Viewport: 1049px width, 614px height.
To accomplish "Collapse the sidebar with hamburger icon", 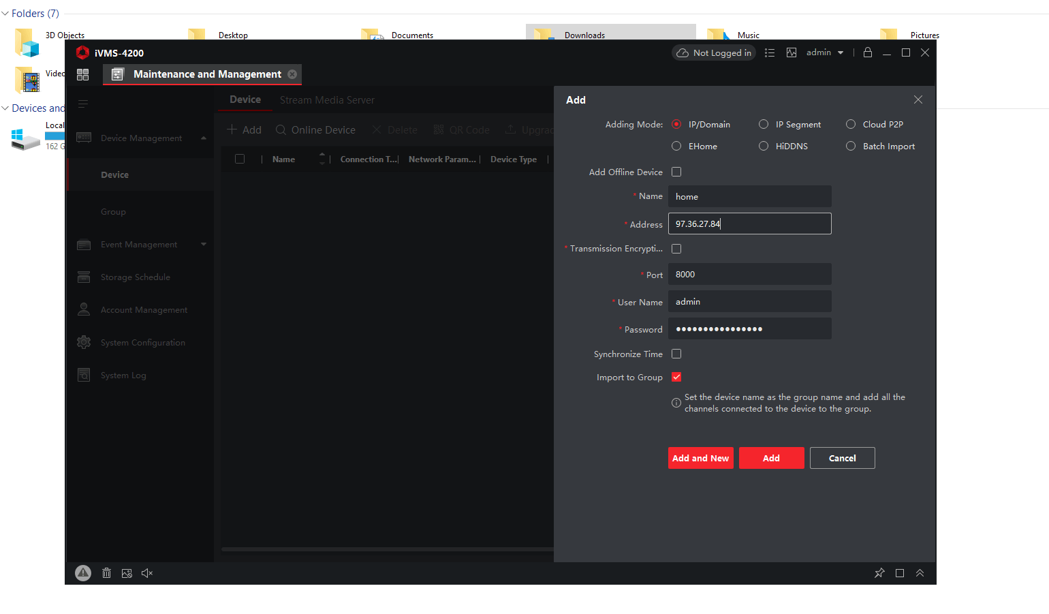I will pyautogui.click(x=83, y=104).
